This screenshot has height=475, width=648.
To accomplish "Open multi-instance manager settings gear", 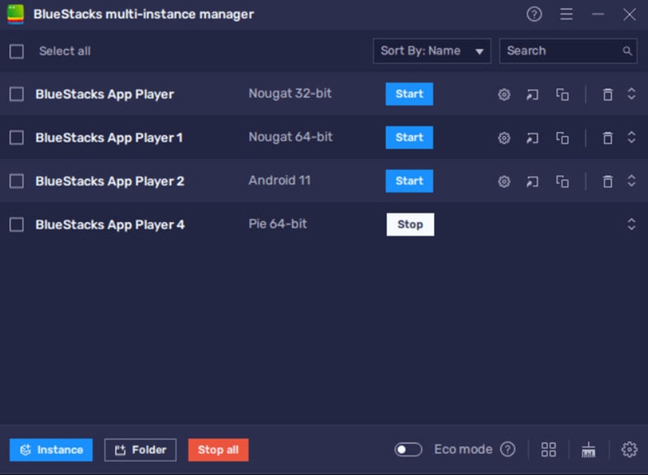I will click(629, 449).
